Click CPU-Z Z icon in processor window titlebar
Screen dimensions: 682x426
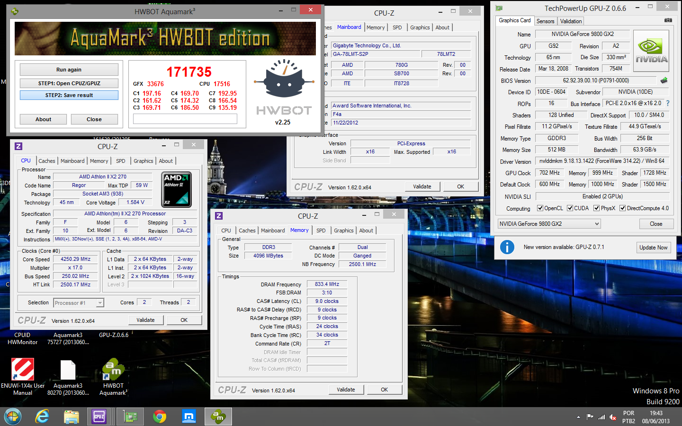pos(18,146)
